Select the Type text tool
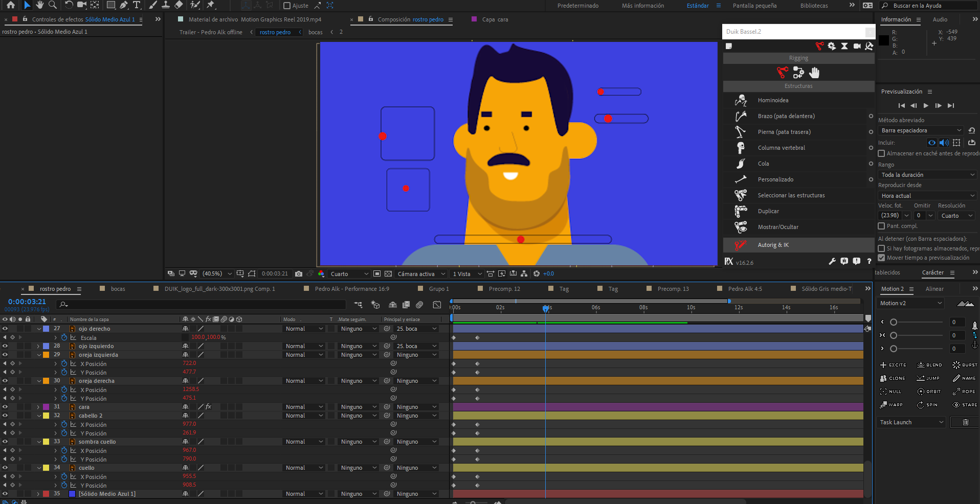 click(137, 5)
